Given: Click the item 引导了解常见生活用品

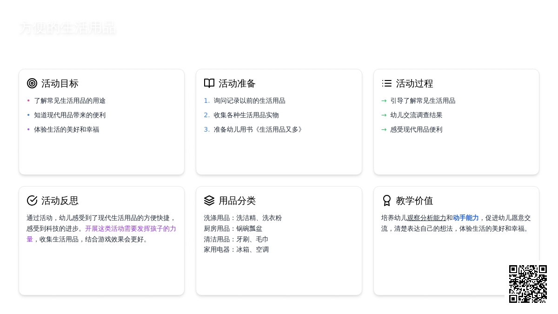Looking at the screenshot, I should [x=423, y=100].
